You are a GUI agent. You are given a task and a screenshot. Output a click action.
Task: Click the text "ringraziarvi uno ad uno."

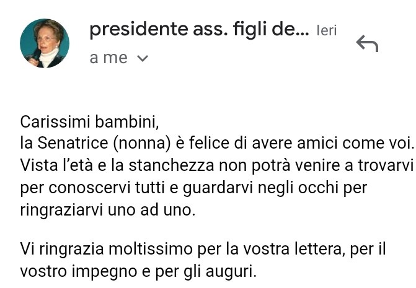[108, 211]
